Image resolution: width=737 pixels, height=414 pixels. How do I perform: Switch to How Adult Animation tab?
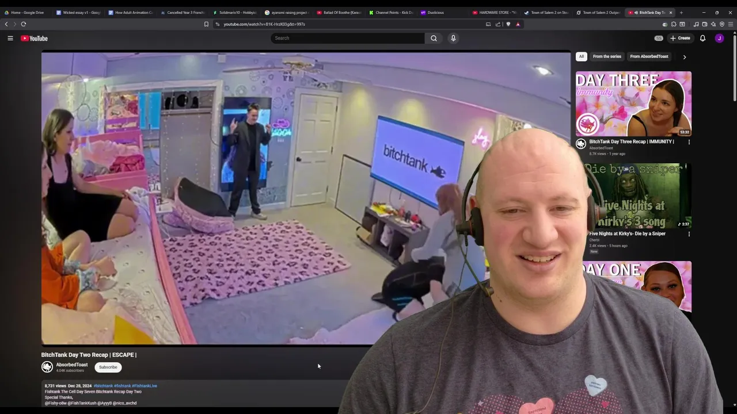coord(131,12)
